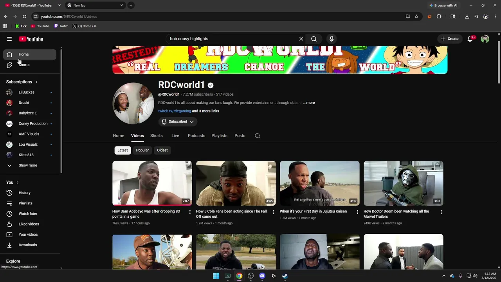Click the magnifier search button
The image size is (501, 282).
[x=314, y=39]
